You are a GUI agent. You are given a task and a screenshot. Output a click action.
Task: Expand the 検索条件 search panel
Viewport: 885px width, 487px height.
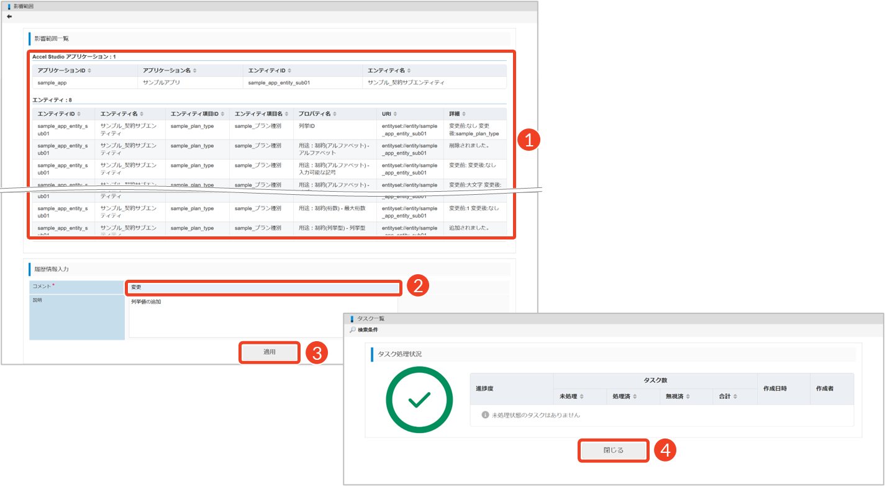[366, 330]
